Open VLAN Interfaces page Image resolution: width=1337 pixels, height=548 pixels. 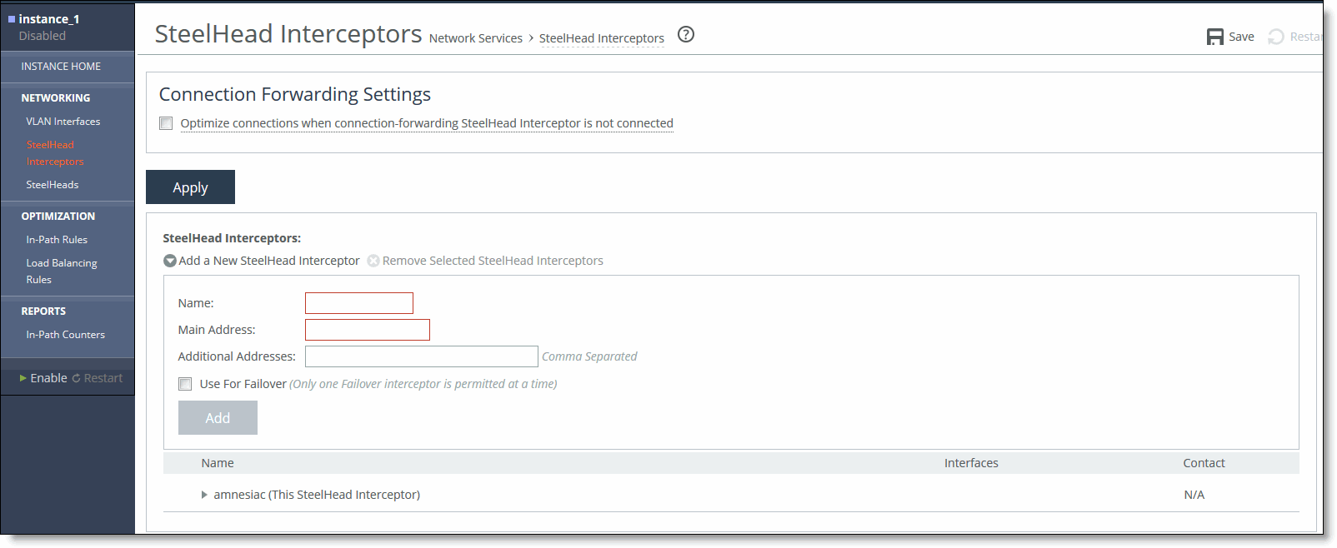(63, 122)
